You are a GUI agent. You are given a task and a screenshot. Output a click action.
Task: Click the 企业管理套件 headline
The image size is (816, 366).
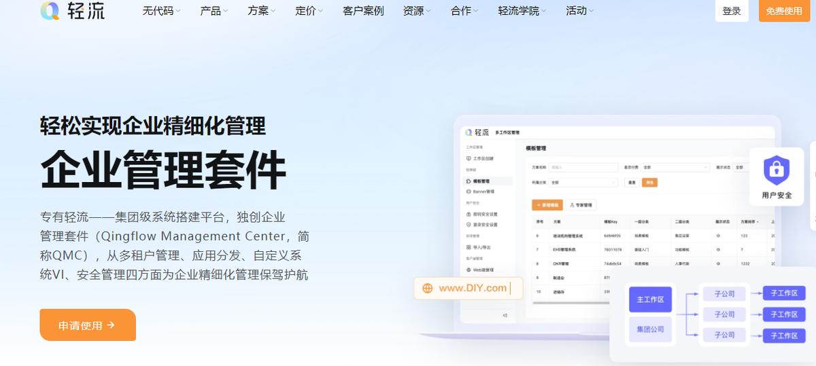[163, 169]
